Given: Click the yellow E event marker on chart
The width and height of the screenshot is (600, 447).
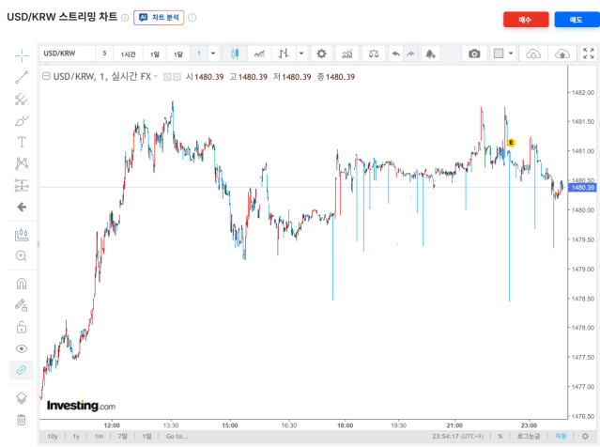Looking at the screenshot, I should [x=511, y=142].
